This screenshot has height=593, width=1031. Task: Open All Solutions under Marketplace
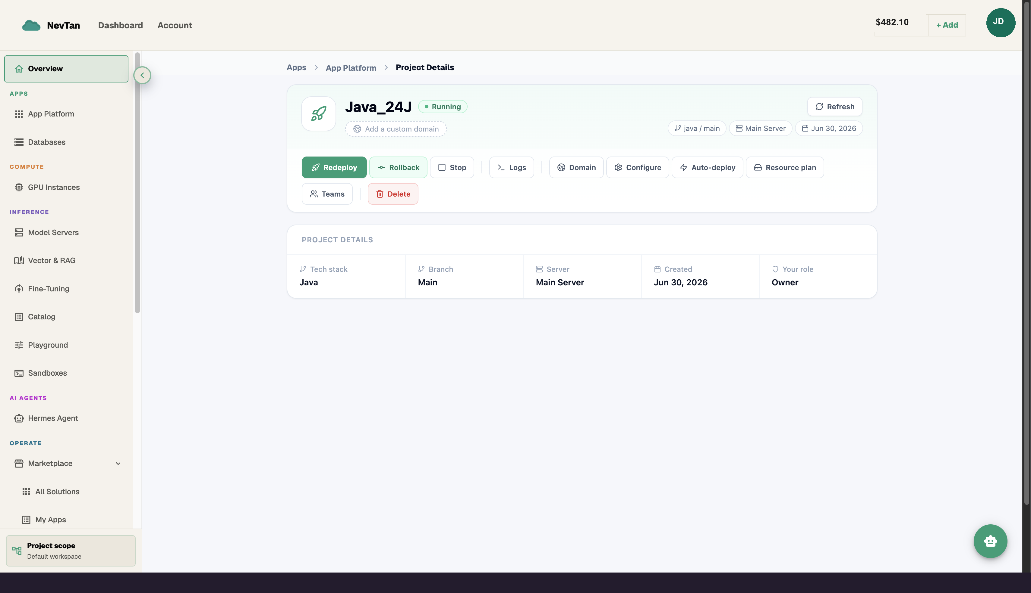[x=58, y=491]
